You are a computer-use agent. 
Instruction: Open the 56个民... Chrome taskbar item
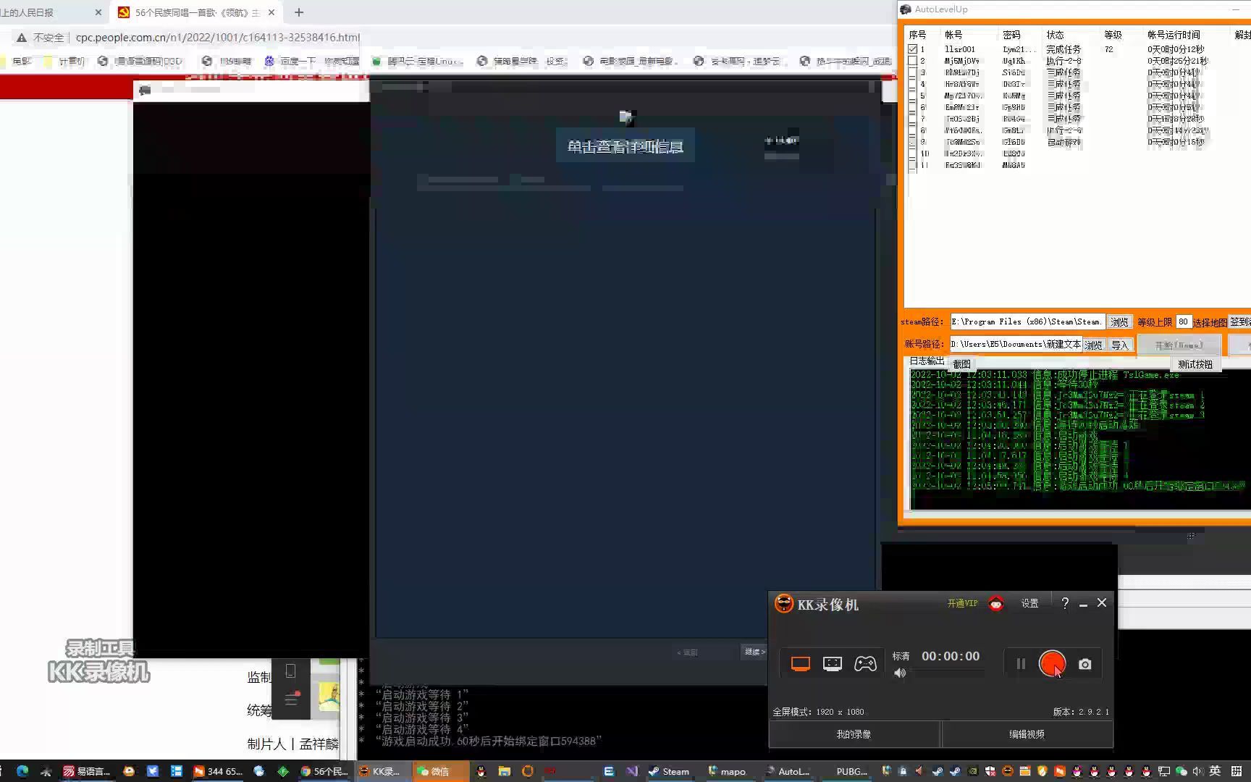click(x=324, y=771)
